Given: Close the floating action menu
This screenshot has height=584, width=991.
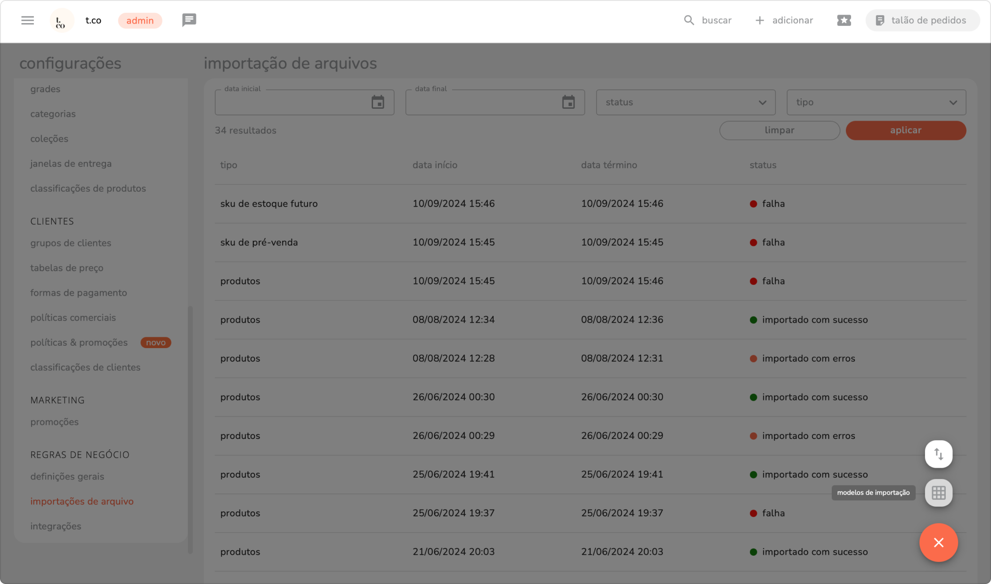Looking at the screenshot, I should [938, 543].
